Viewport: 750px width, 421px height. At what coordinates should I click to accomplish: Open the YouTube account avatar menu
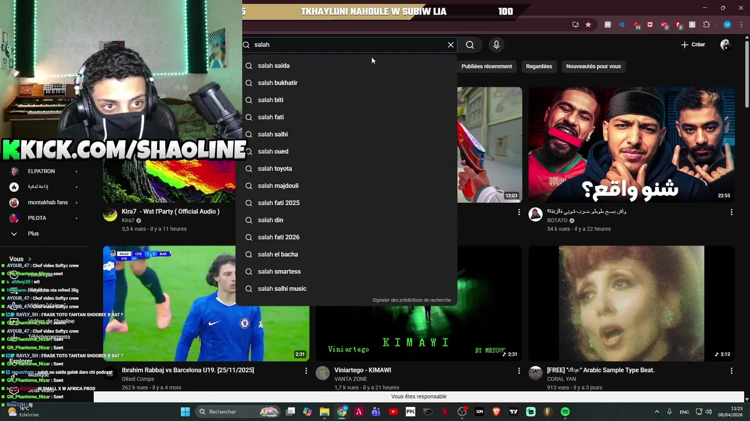point(725,44)
